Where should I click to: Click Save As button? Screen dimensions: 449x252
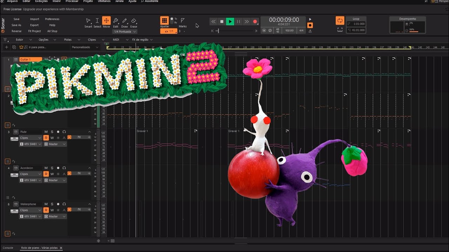(x=16, y=25)
